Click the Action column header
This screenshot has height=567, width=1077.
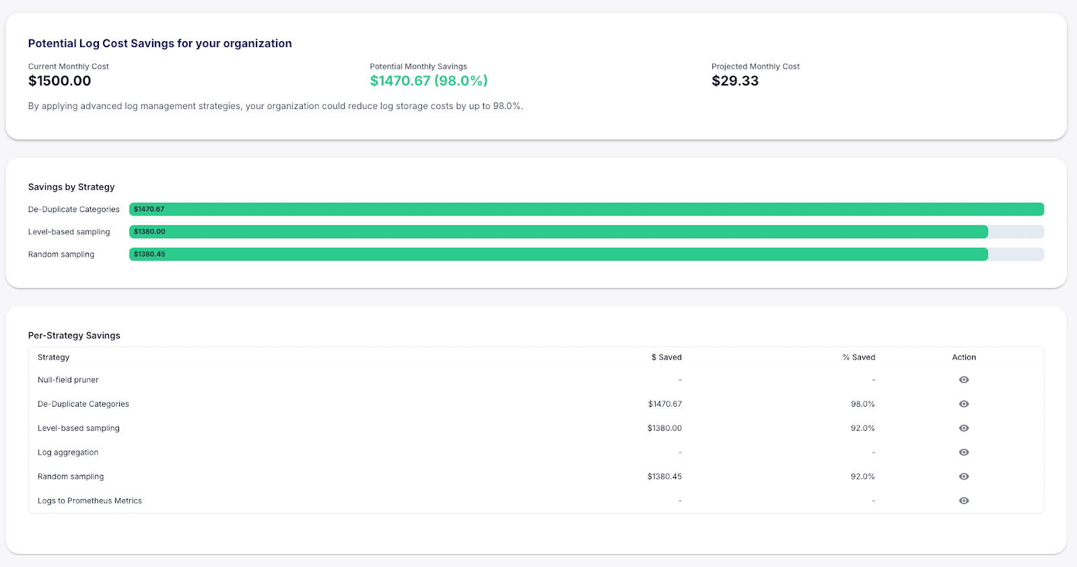tap(964, 358)
